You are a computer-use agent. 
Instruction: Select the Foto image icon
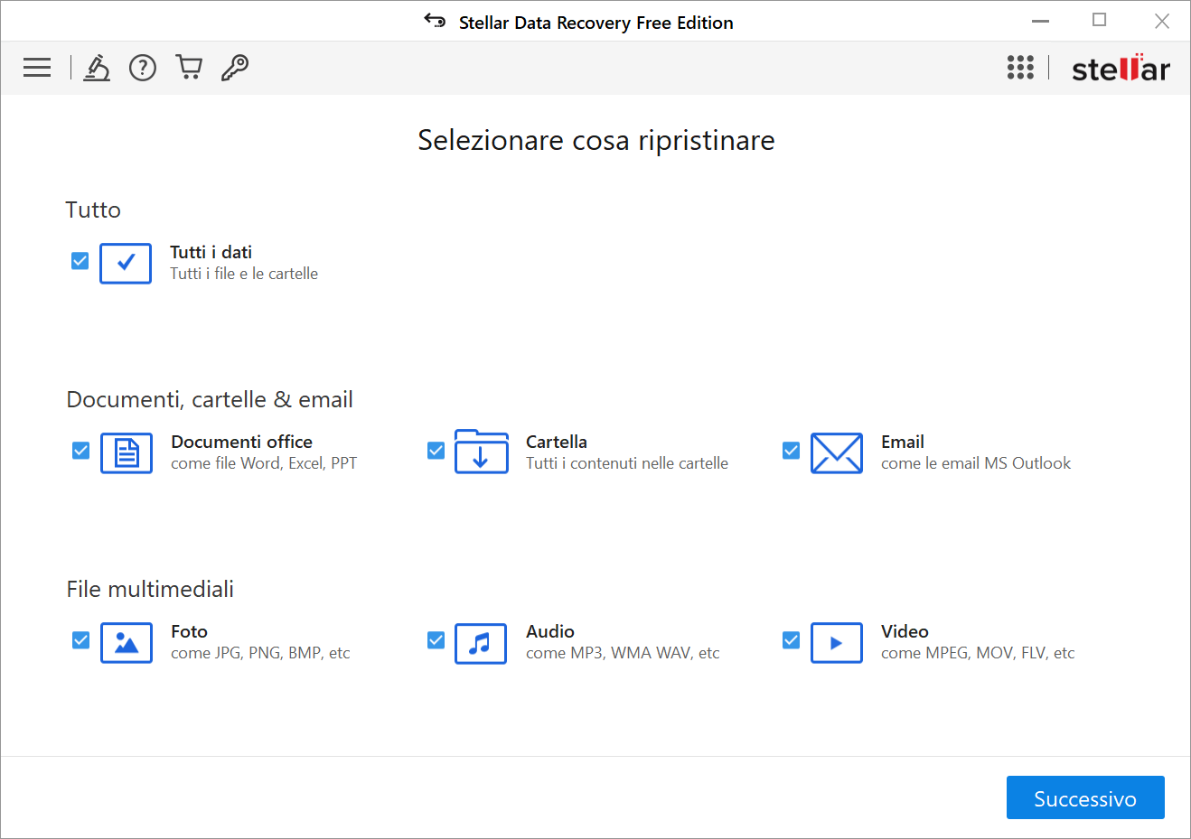(126, 643)
